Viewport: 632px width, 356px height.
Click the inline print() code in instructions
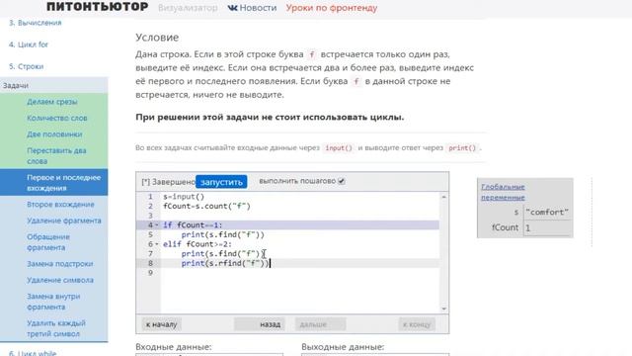[x=462, y=148]
